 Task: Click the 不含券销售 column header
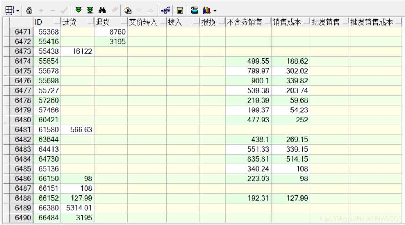[248, 22]
